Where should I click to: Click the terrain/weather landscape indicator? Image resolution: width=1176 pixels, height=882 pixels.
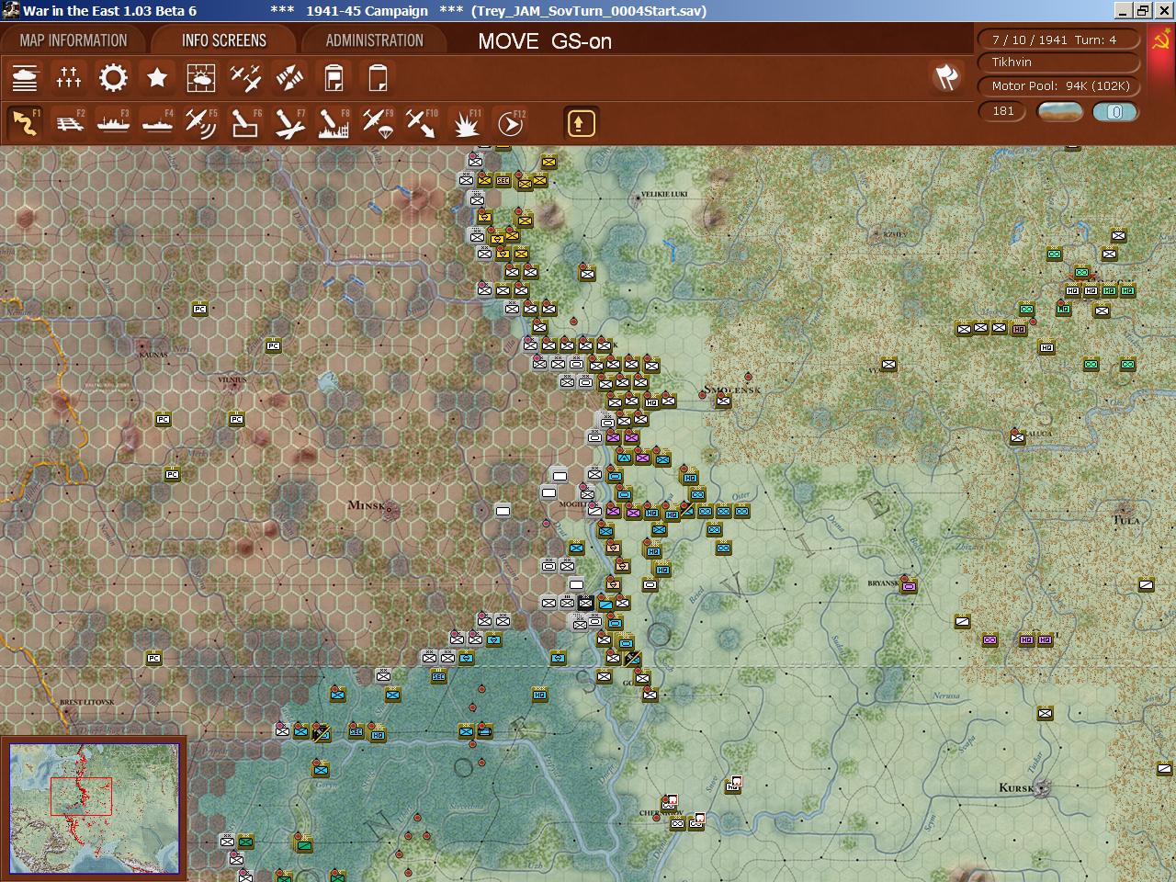(1059, 112)
